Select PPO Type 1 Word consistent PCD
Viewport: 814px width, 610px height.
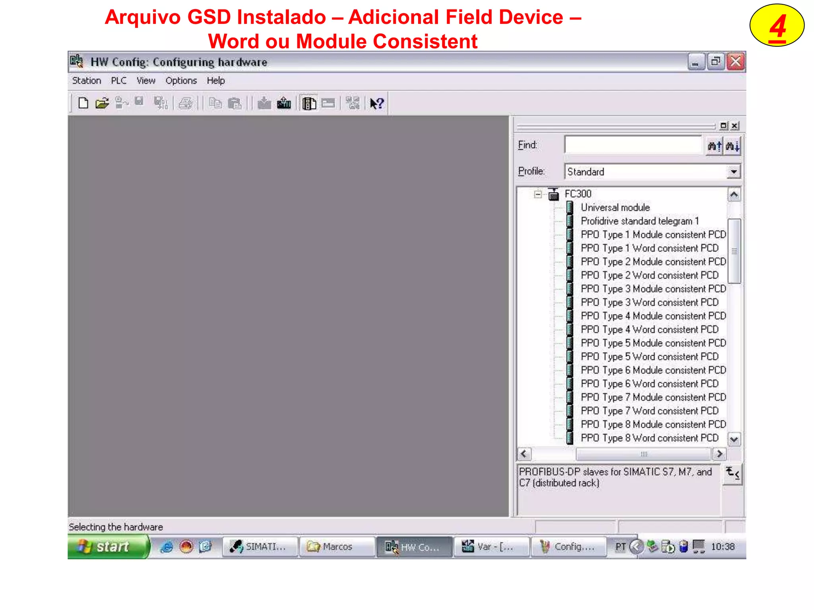pos(649,248)
